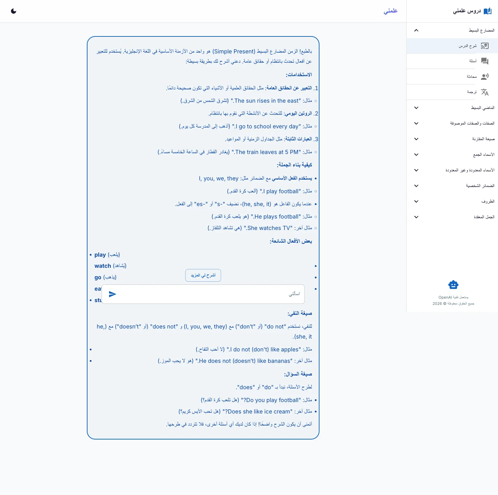Toggle dark mode moon icon
The height and width of the screenshot is (495, 498).
click(x=14, y=11)
